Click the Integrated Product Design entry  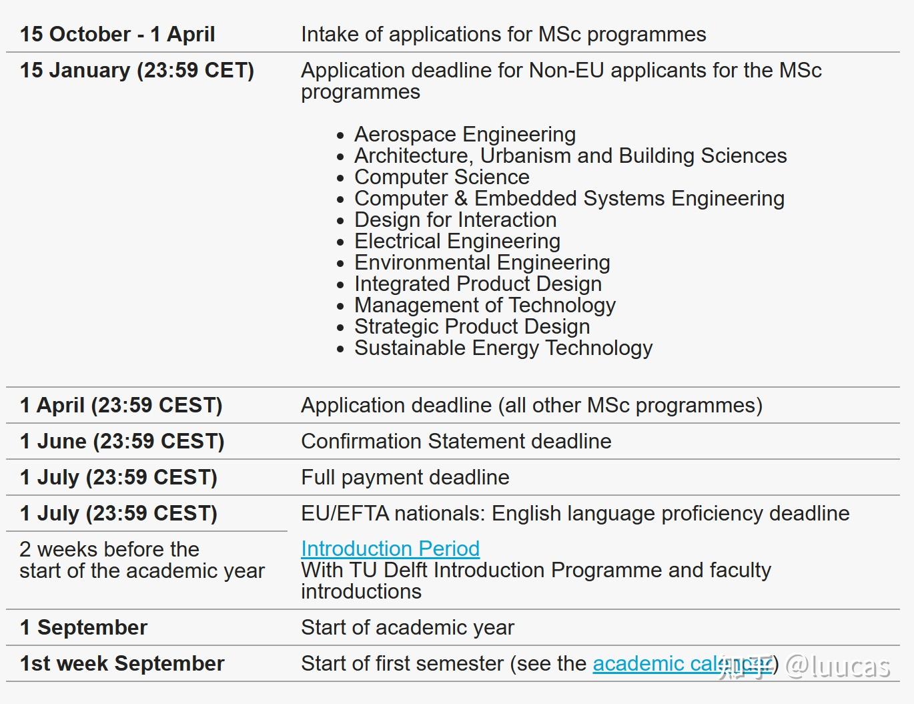click(x=477, y=284)
